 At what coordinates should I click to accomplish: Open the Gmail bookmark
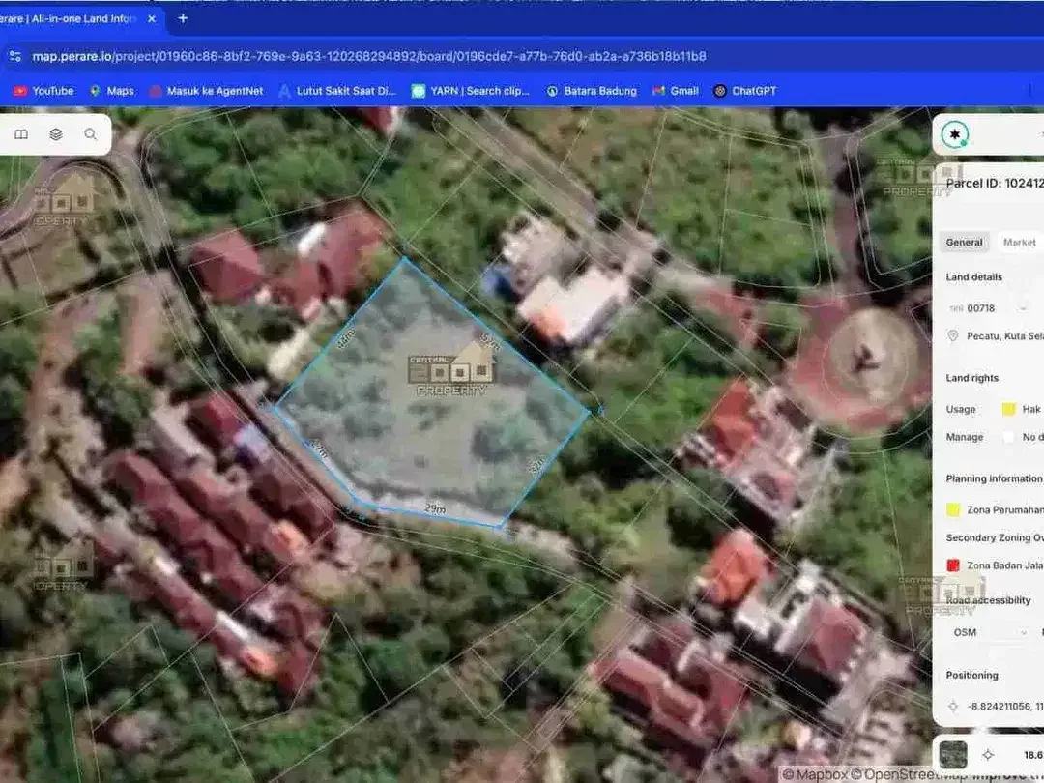(676, 91)
